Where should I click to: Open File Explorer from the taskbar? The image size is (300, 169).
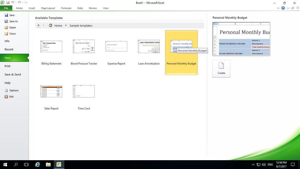[48, 165]
